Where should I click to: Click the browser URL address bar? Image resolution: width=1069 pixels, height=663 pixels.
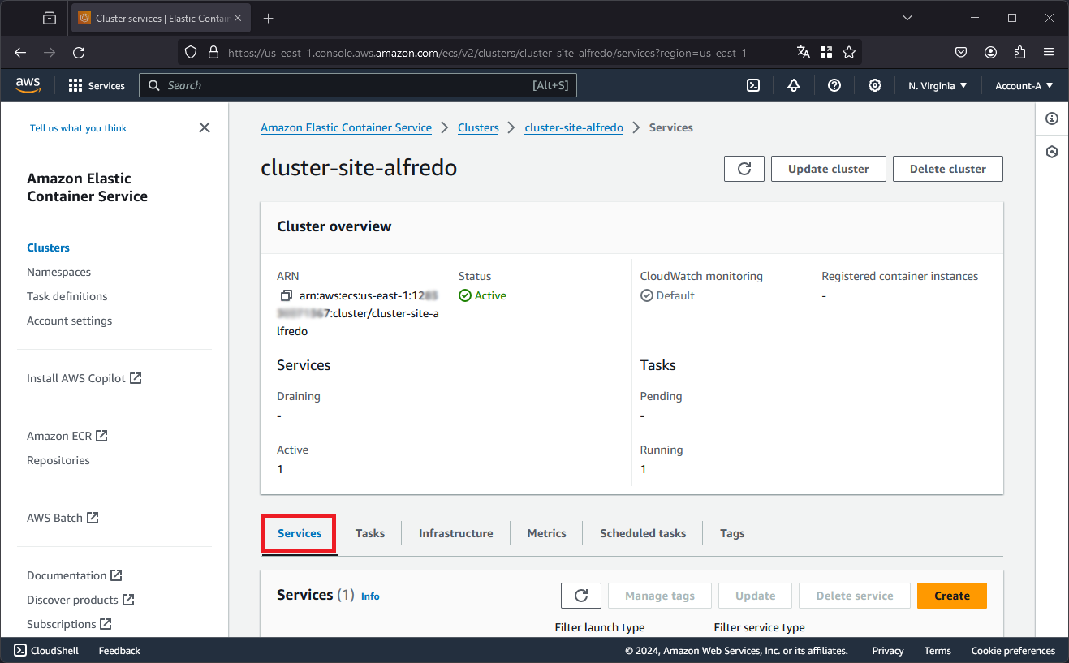pyautogui.click(x=487, y=52)
